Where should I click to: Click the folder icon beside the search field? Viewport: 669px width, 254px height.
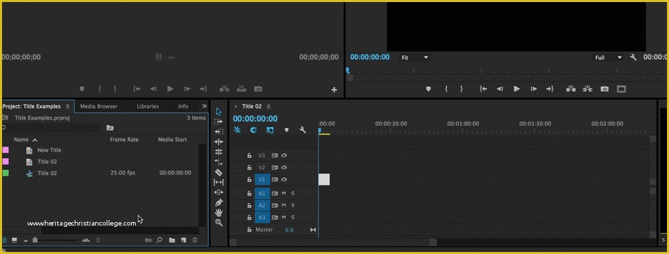point(110,128)
